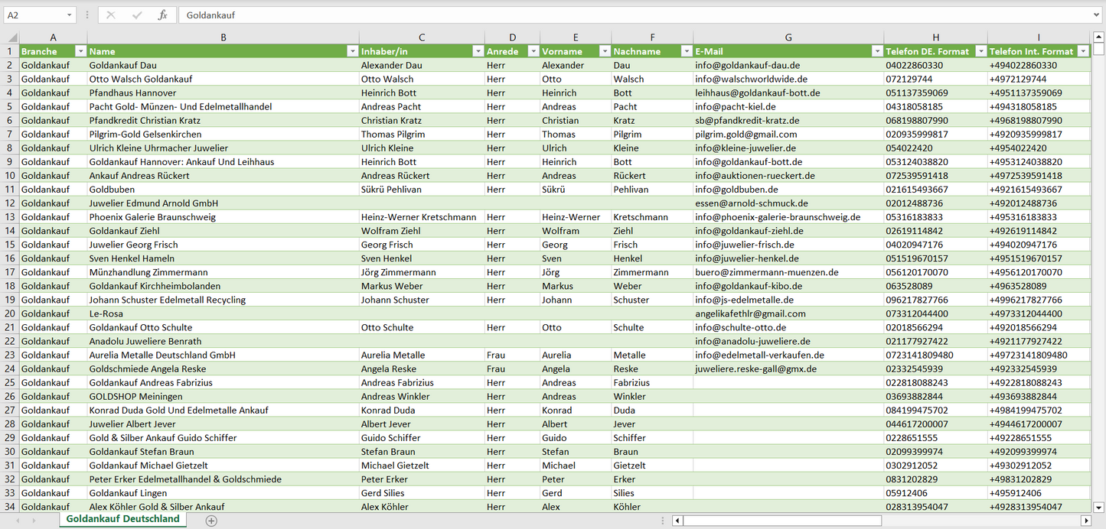Screen dimensions: 1106x529
Task: Select row 12 header
Action: [x=10, y=203]
